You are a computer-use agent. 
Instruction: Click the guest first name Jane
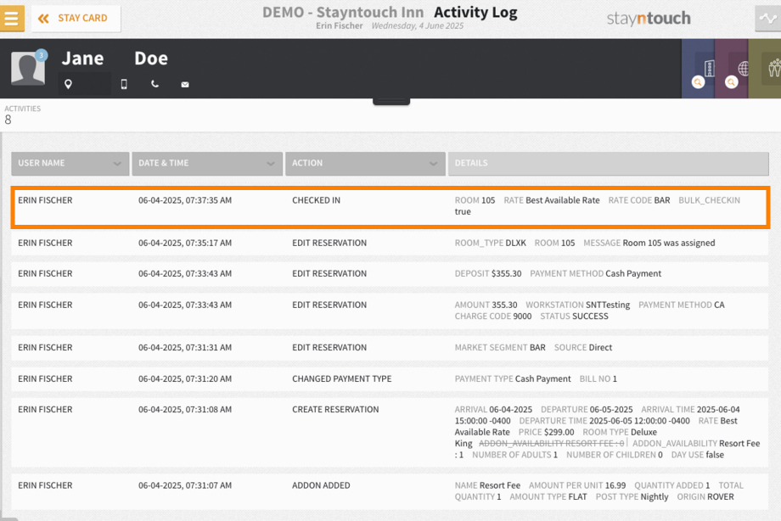click(x=82, y=59)
